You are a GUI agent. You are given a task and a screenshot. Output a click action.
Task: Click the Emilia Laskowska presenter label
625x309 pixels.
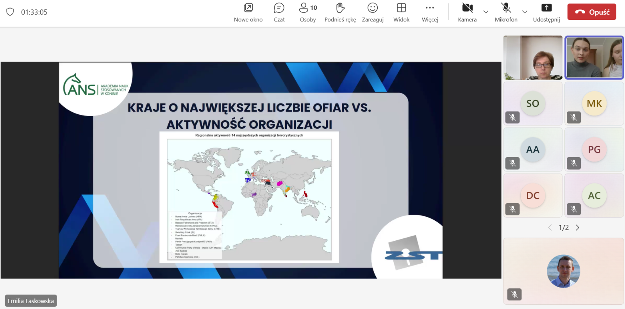tap(31, 301)
